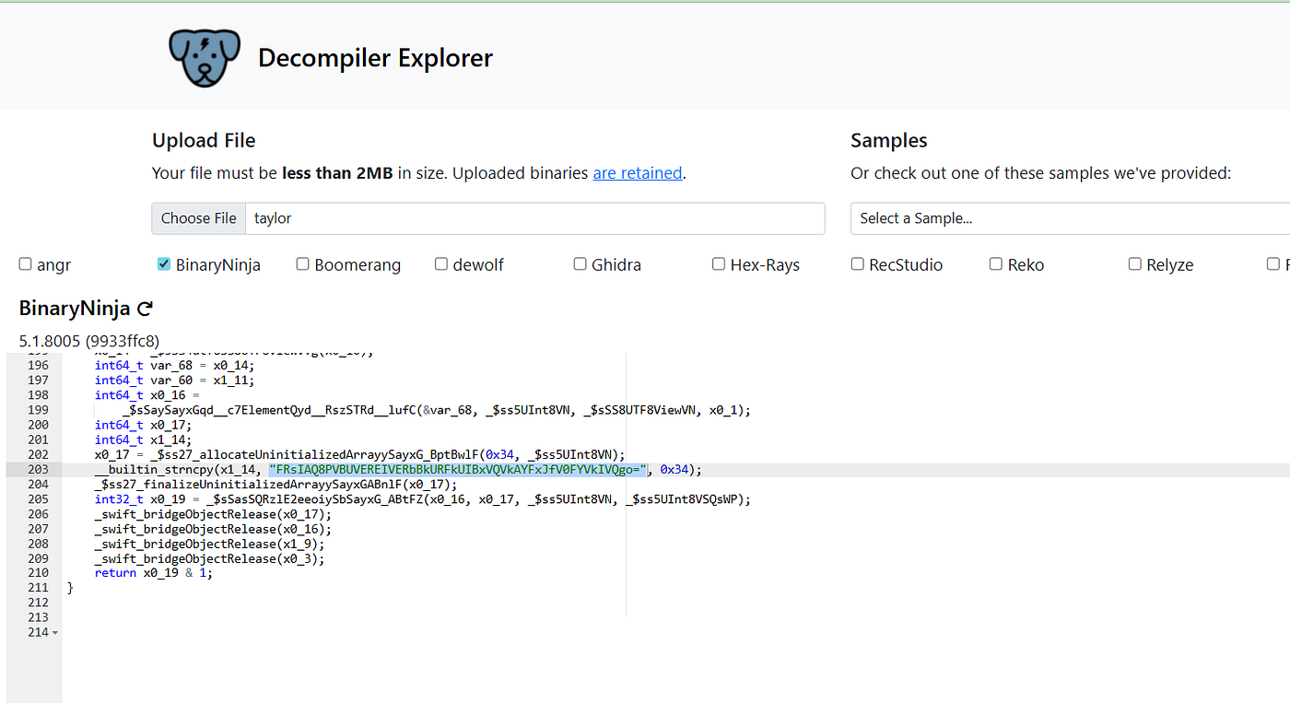Screen dimensions: 1290x703
Task: Open the Select a Sample dropdown
Action: (x=1070, y=218)
